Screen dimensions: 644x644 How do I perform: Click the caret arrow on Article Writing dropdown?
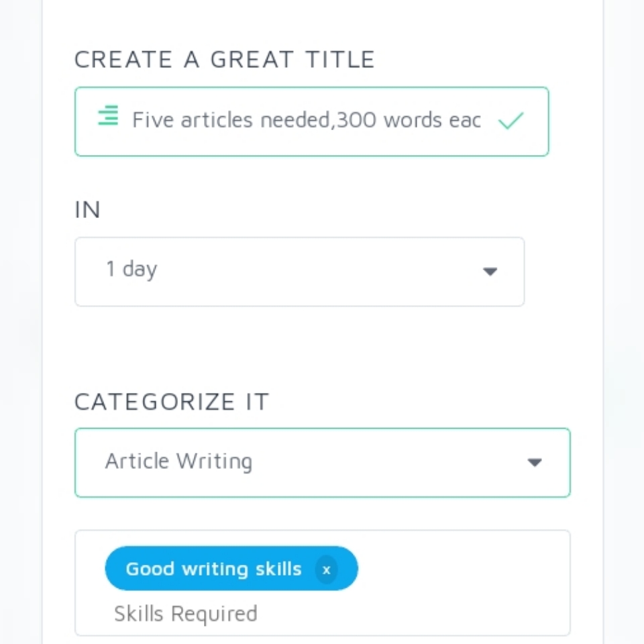[x=535, y=462]
